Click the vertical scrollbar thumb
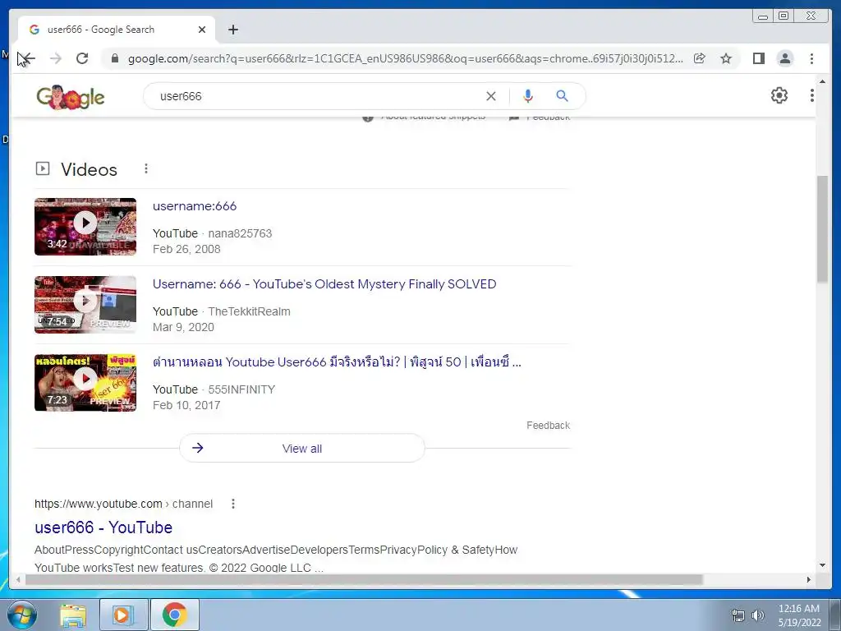841x631 pixels. (x=822, y=228)
